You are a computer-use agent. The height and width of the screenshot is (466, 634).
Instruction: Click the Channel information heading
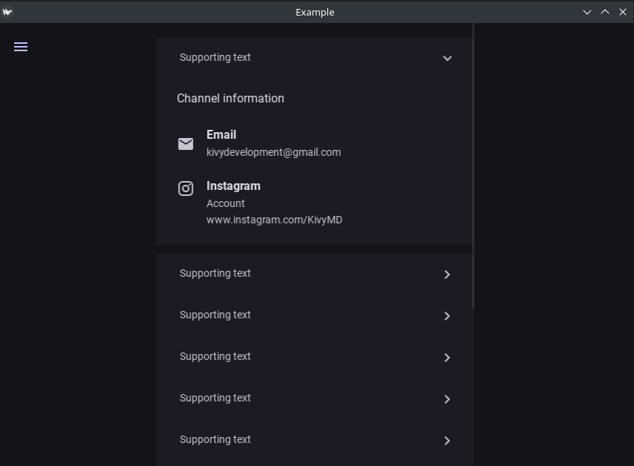click(230, 98)
